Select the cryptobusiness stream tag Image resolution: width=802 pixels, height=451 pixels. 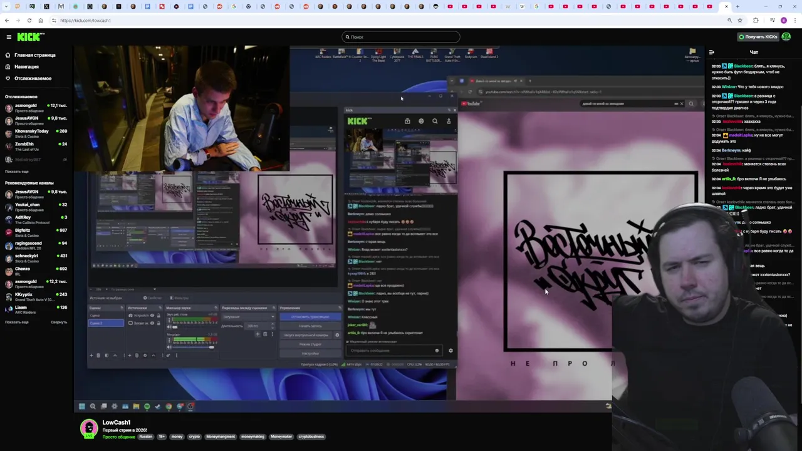coord(311,437)
